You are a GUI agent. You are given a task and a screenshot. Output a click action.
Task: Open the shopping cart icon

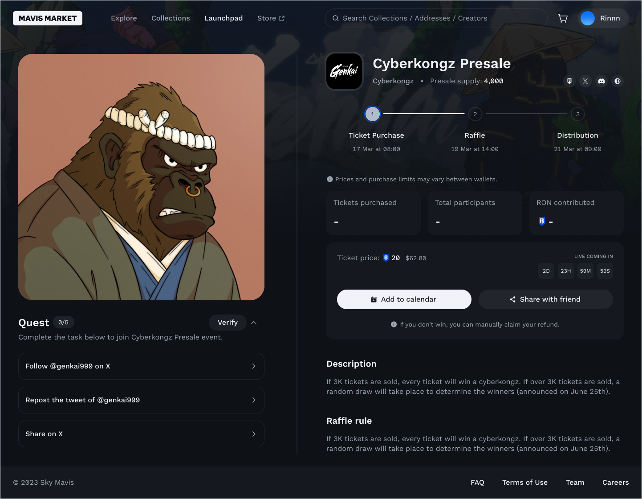click(563, 18)
